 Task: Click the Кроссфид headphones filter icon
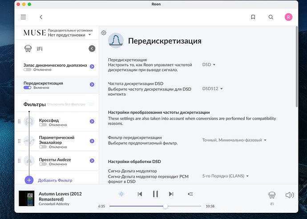pyautogui.click(x=29, y=121)
